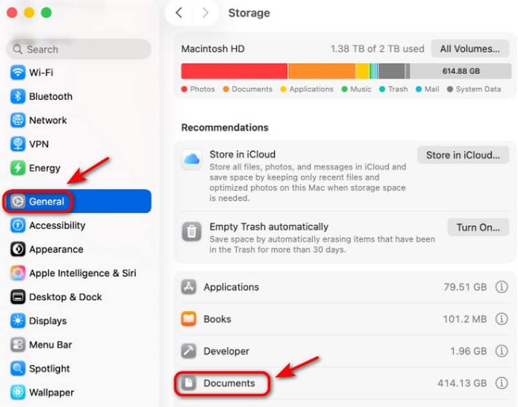Open Desktop & Dock settings
The image size is (518, 407).
[x=65, y=297]
